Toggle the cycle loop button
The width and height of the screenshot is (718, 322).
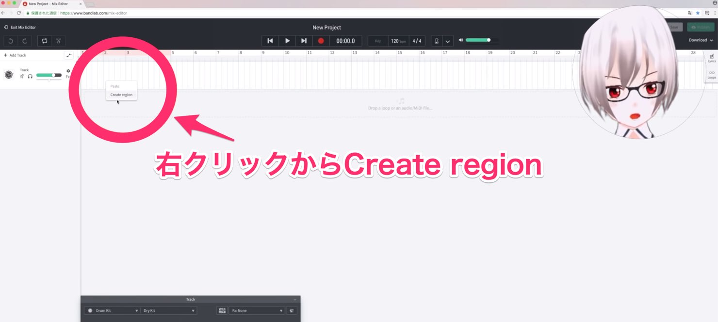(x=44, y=41)
